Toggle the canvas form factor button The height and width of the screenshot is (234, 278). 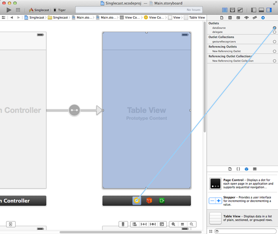pos(123,224)
